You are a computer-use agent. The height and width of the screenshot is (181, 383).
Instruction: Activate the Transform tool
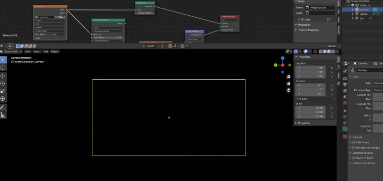[3, 99]
